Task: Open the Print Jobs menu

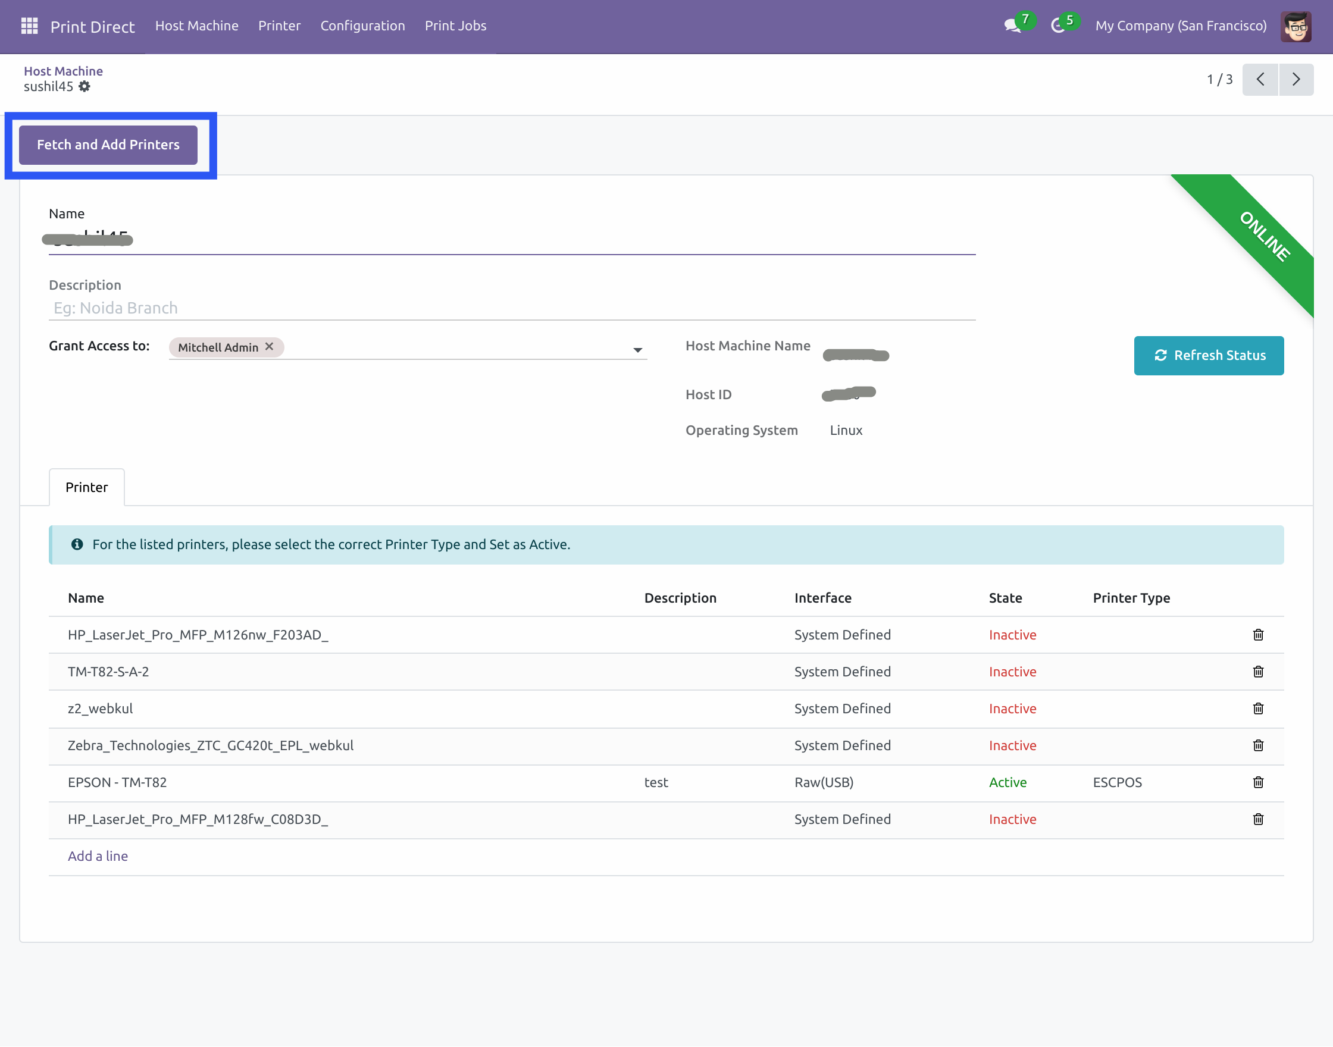Action: pos(455,26)
